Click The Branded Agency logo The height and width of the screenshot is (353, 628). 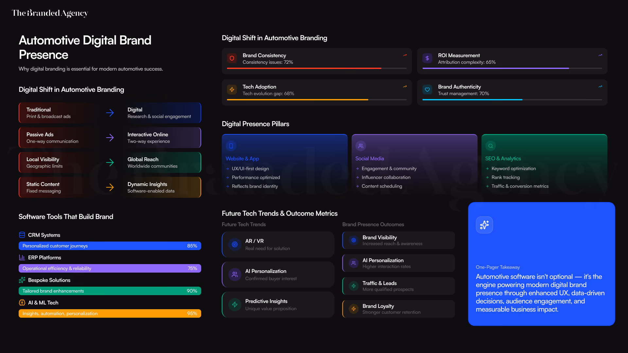tap(50, 13)
